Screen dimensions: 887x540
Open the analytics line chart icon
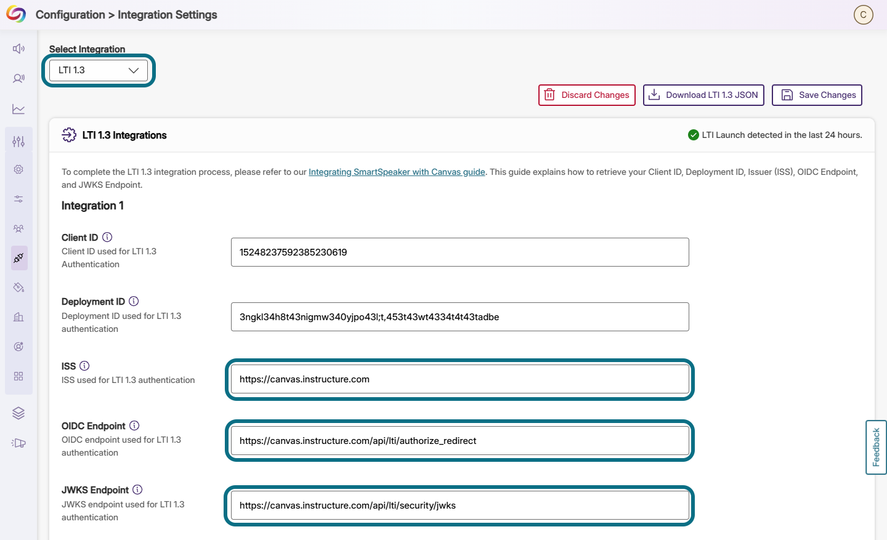coord(18,109)
